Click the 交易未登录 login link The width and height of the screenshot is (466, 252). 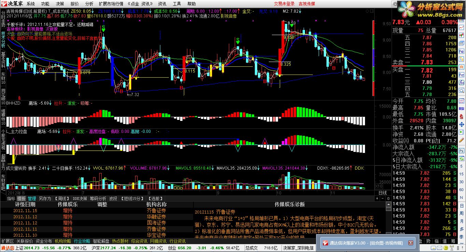(x=284, y=4)
